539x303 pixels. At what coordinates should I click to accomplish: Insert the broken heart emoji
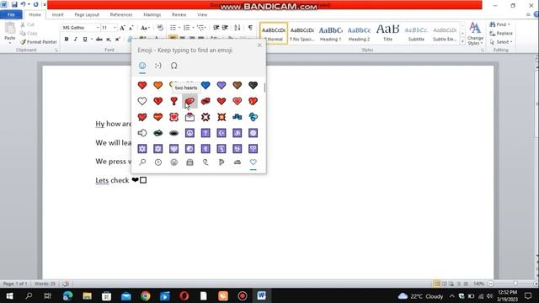[x=157, y=101]
